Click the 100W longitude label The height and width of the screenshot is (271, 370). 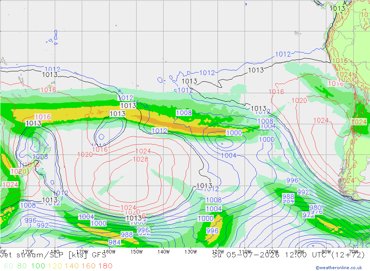[x=272, y=252]
